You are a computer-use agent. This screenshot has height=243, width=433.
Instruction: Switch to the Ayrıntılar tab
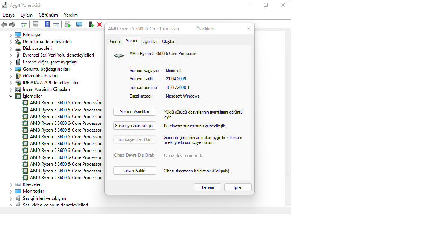tap(150, 42)
